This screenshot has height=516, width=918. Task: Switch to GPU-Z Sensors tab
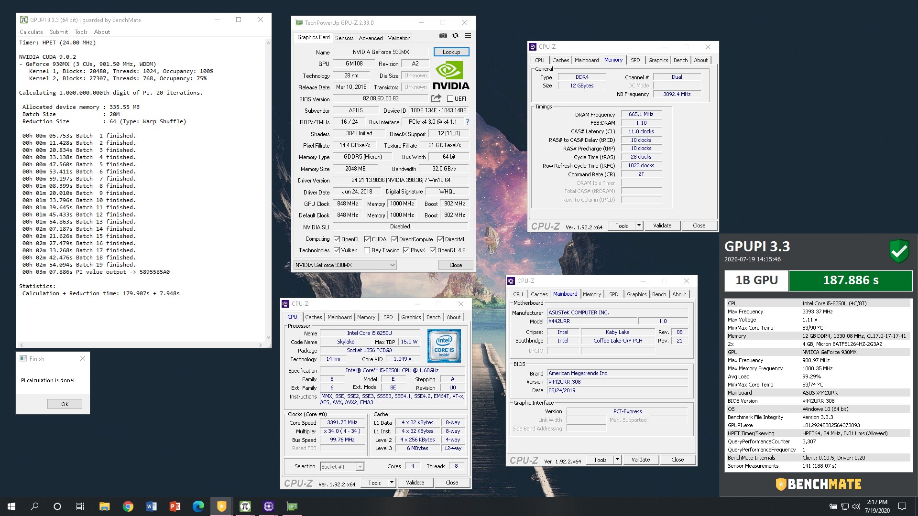click(344, 38)
